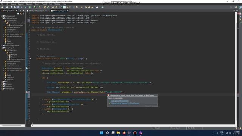Viewport: 242px width, 136px height.
Task: Click the green Run toolbar button
Action: click(x=30, y=7)
